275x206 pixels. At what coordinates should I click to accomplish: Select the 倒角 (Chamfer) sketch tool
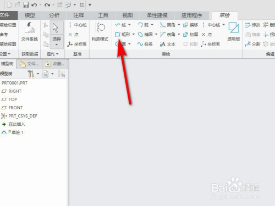pos(168,35)
